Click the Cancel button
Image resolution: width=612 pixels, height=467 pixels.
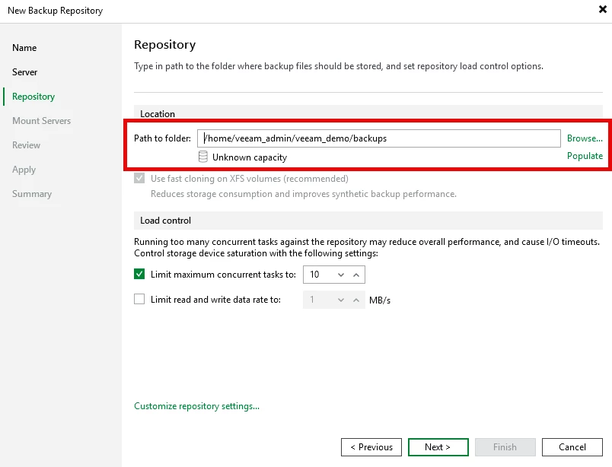coord(572,447)
